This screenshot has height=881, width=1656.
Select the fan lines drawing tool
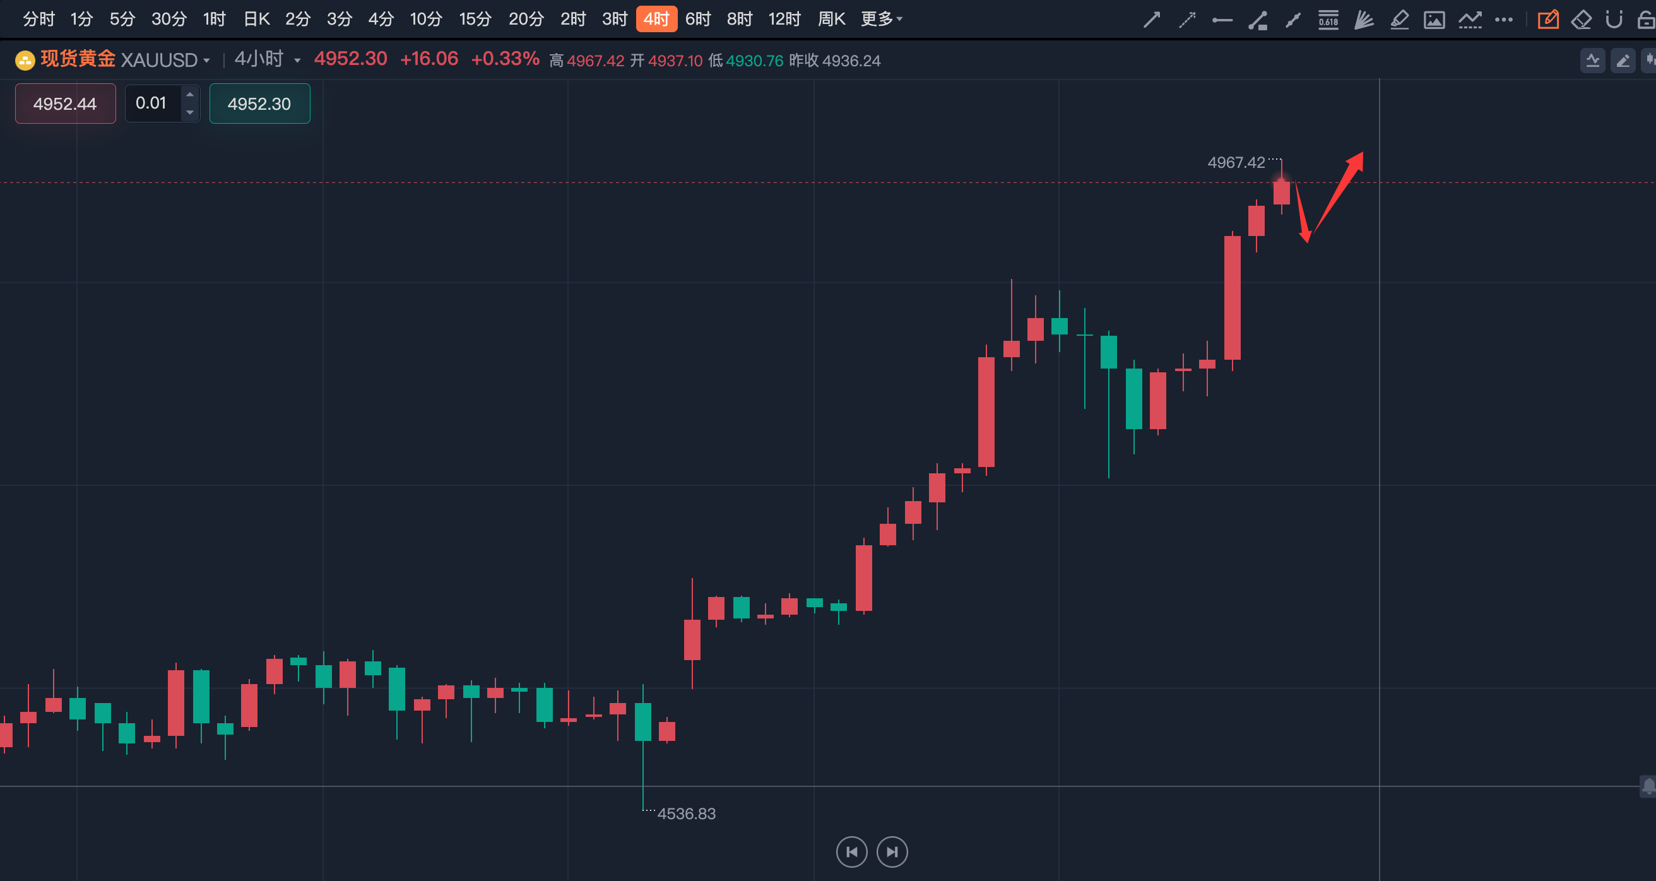point(1364,20)
